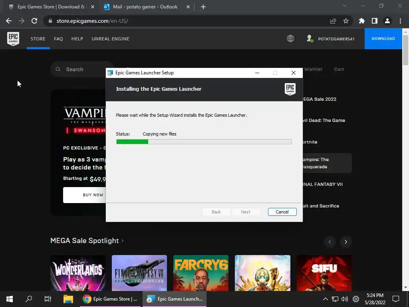Click the Epic Games logo in store header
This screenshot has height=307, width=409.
click(13, 39)
